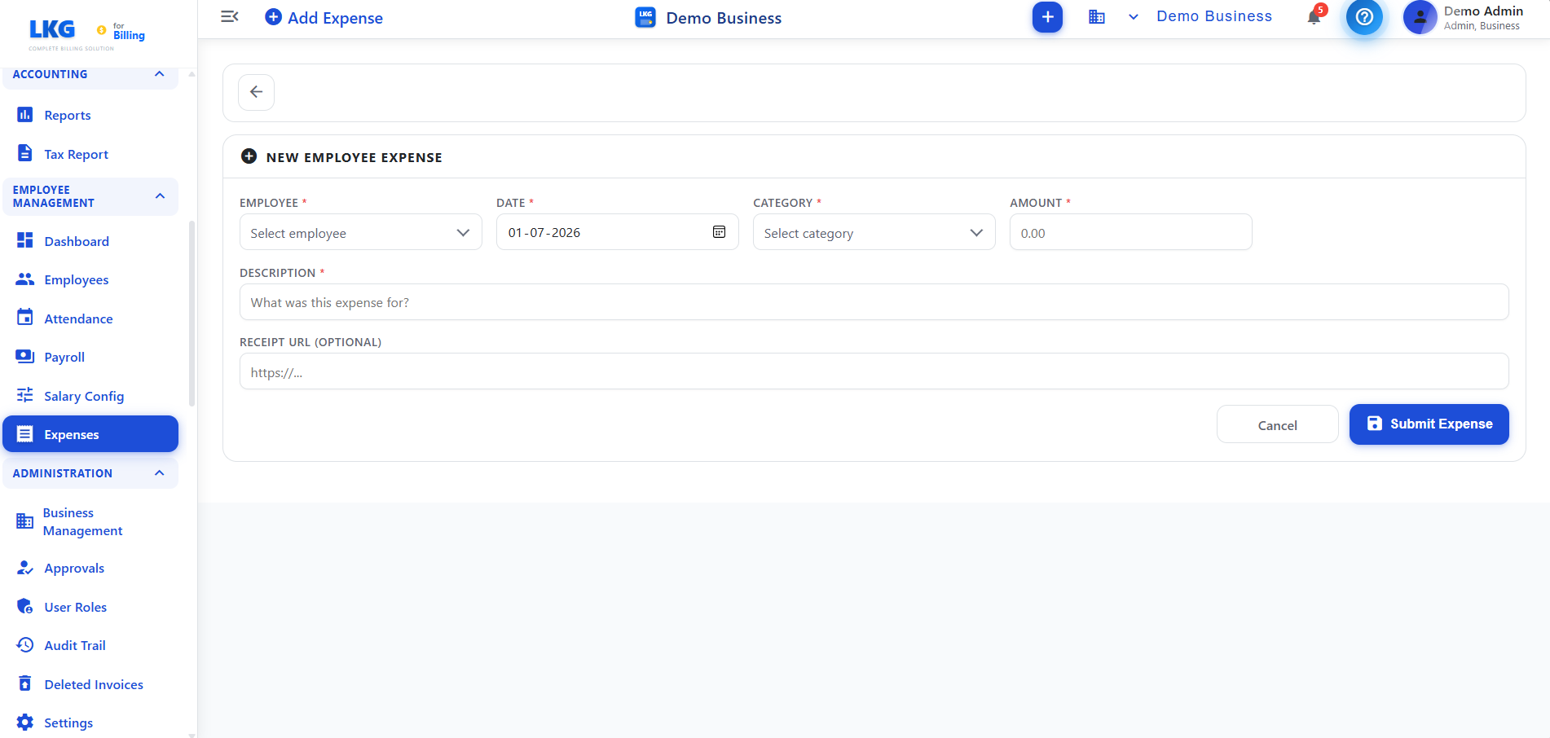Open the Demo Admin user avatar
The width and height of the screenshot is (1550, 738).
click(1420, 17)
